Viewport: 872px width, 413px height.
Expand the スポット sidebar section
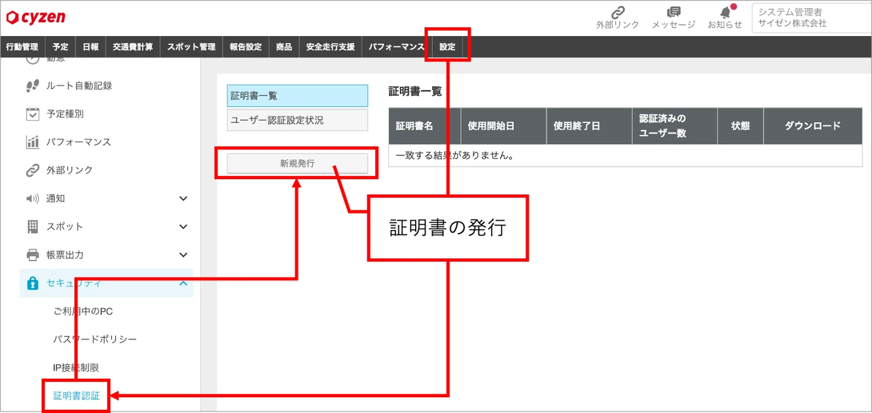click(x=183, y=227)
